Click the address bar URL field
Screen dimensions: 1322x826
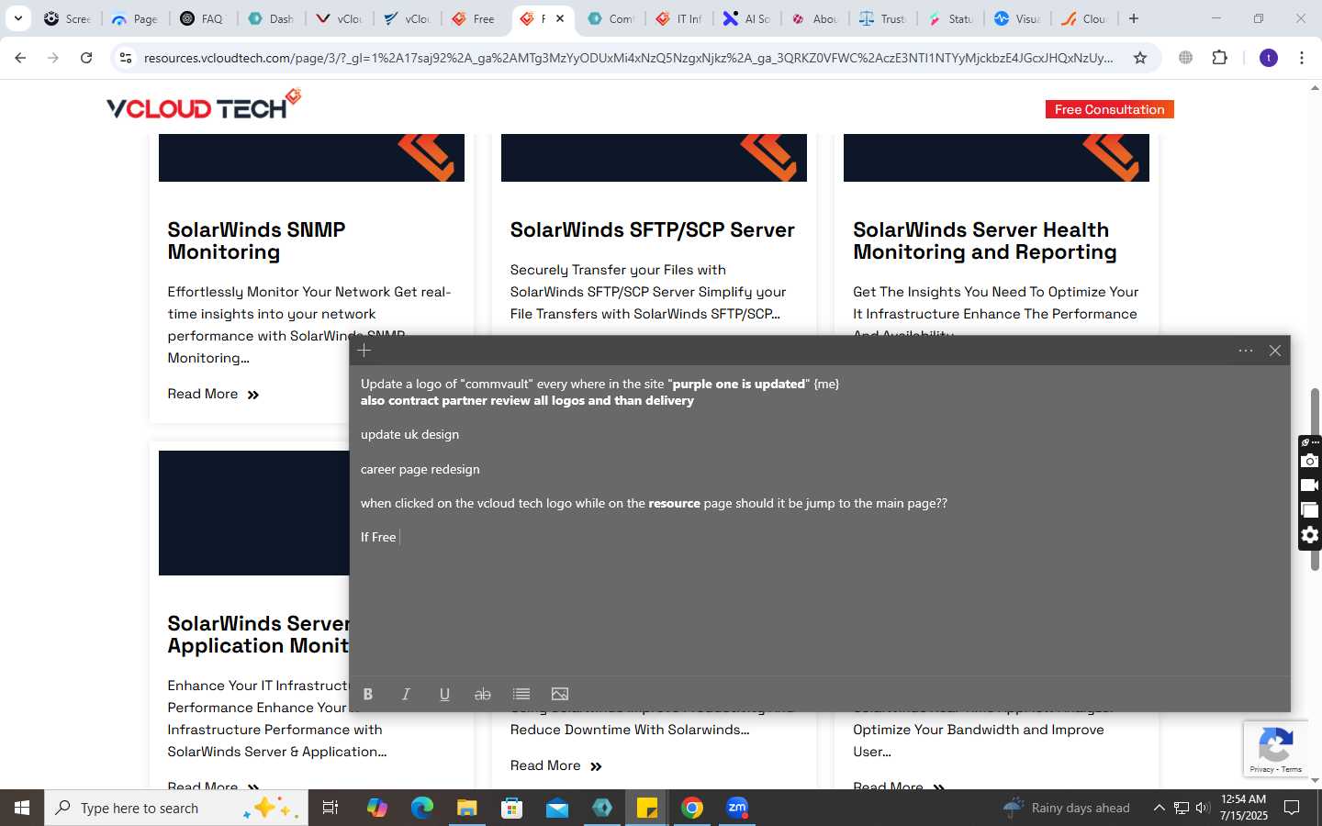tap(629, 58)
